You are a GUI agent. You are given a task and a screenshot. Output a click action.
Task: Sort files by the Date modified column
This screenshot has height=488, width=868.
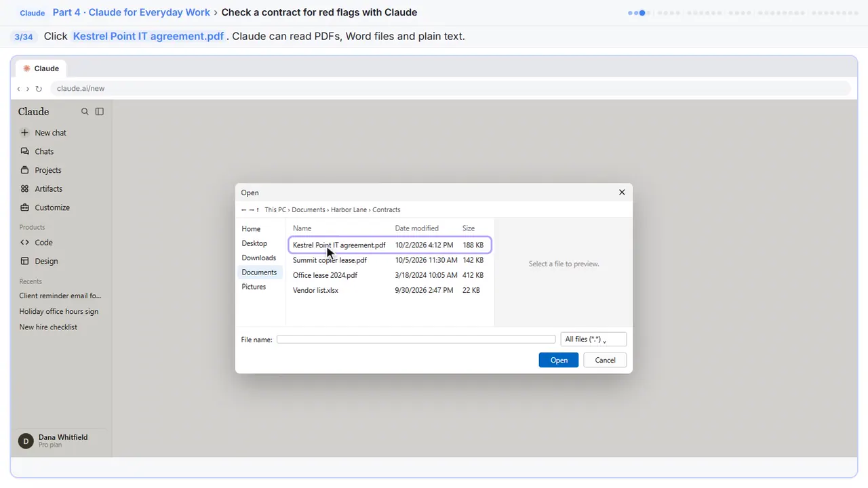(x=417, y=228)
